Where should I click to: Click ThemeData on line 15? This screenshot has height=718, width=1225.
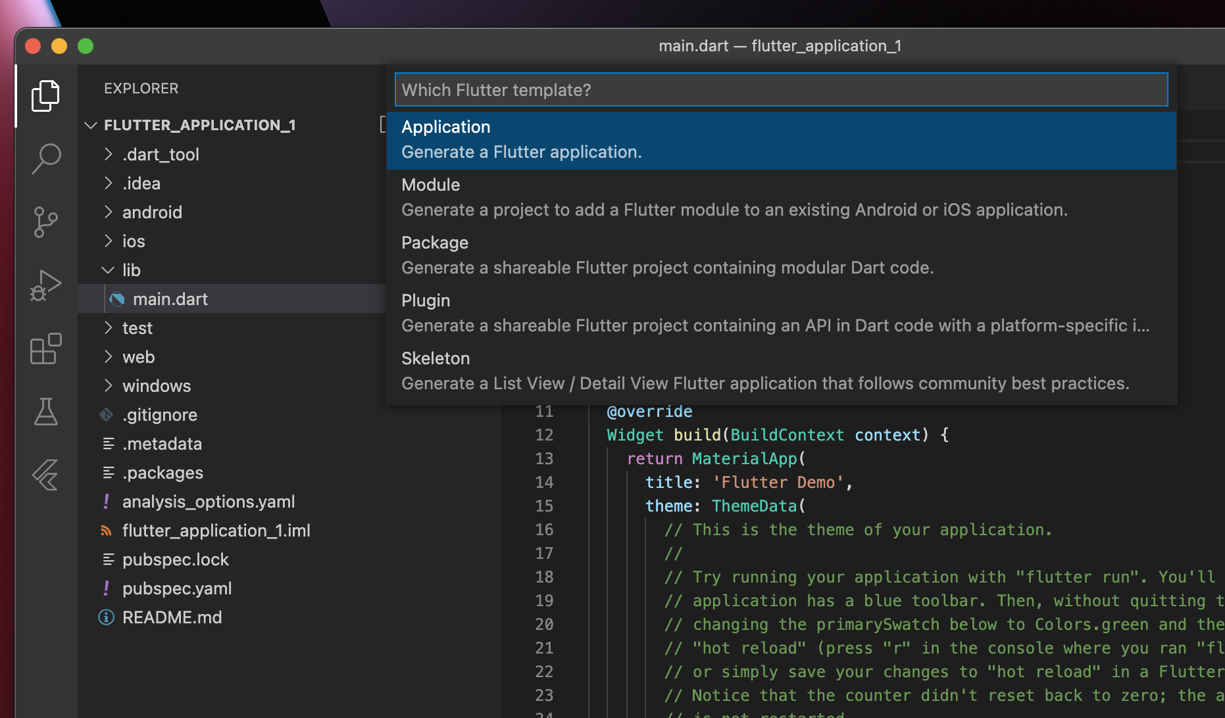(x=755, y=506)
